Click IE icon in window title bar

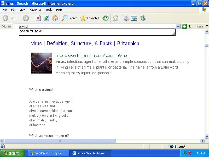point(3,3)
